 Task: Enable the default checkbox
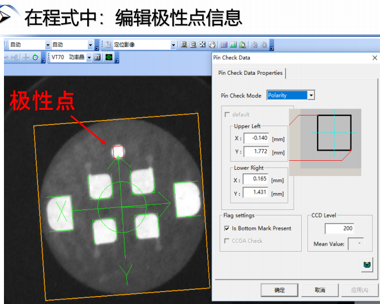(x=227, y=114)
